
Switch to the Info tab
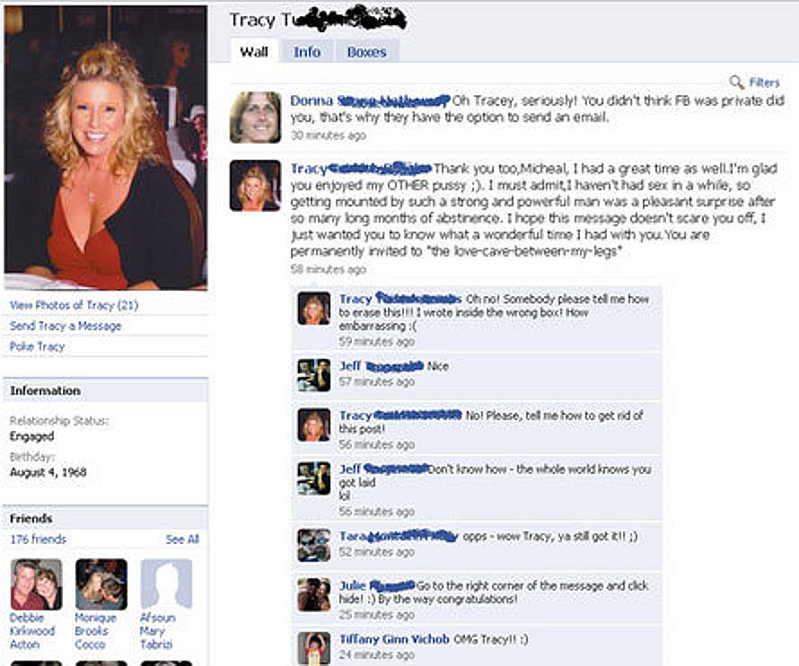[x=307, y=51]
